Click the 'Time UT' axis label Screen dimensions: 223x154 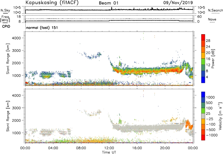click(x=109, y=152)
